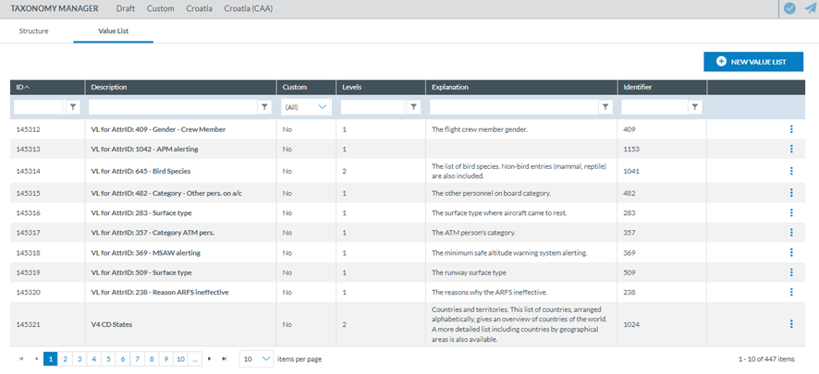Open filter options for Description column
The image size is (819, 374).
pyautogui.click(x=264, y=107)
